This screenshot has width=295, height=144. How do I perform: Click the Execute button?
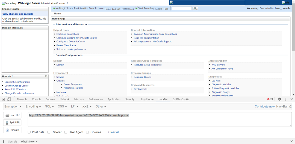click(x=12, y=130)
